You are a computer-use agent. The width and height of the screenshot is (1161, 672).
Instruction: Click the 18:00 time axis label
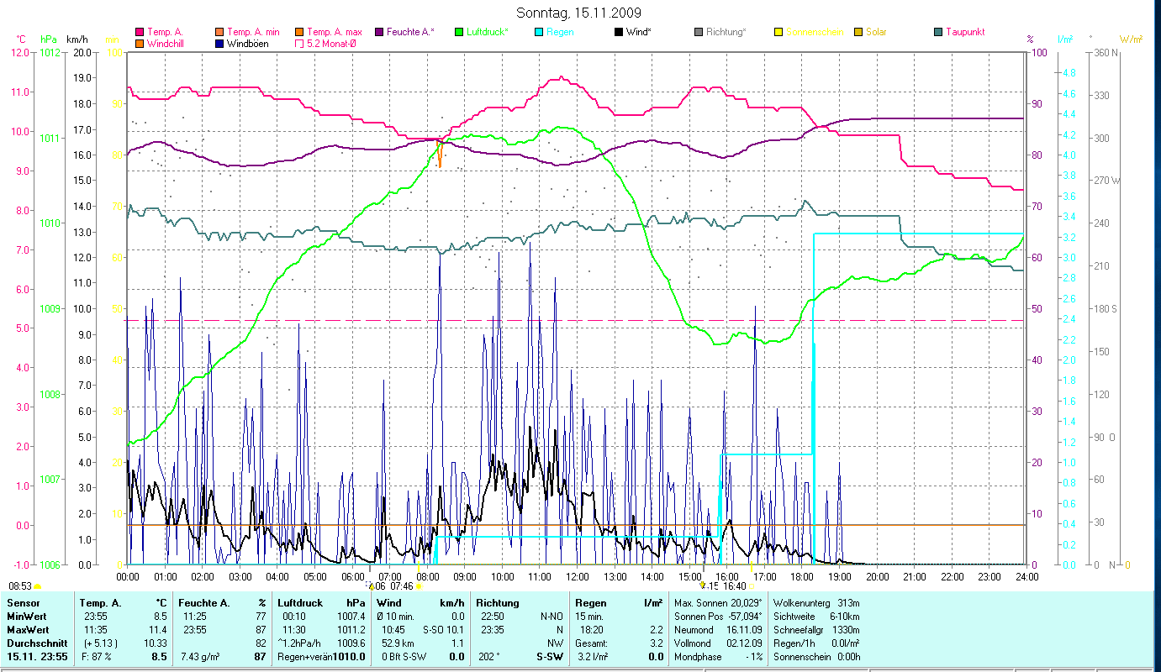pyautogui.click(x=802, y=576)
